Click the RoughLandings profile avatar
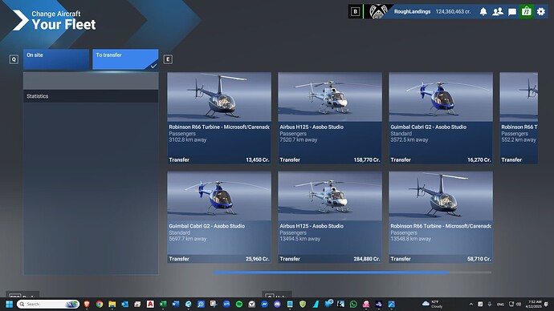 coord(377,12)
